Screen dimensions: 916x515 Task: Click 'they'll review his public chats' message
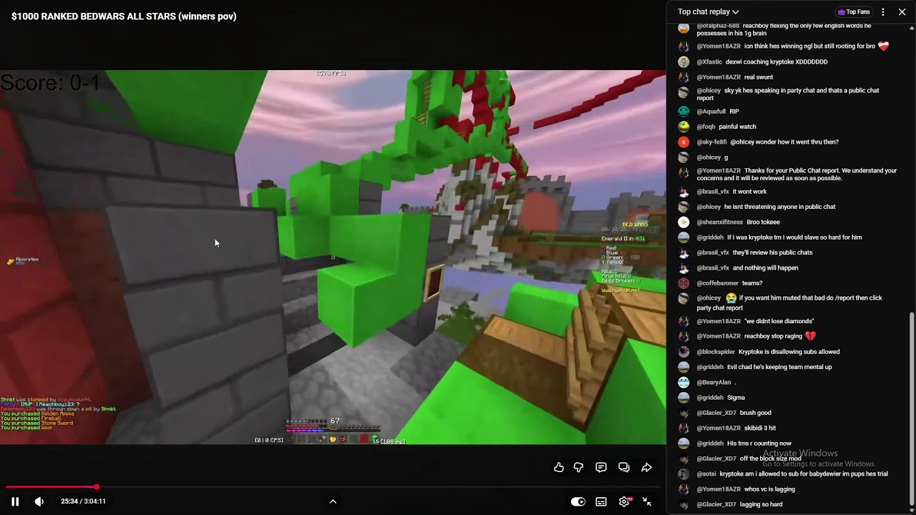(x=772, y=252)
